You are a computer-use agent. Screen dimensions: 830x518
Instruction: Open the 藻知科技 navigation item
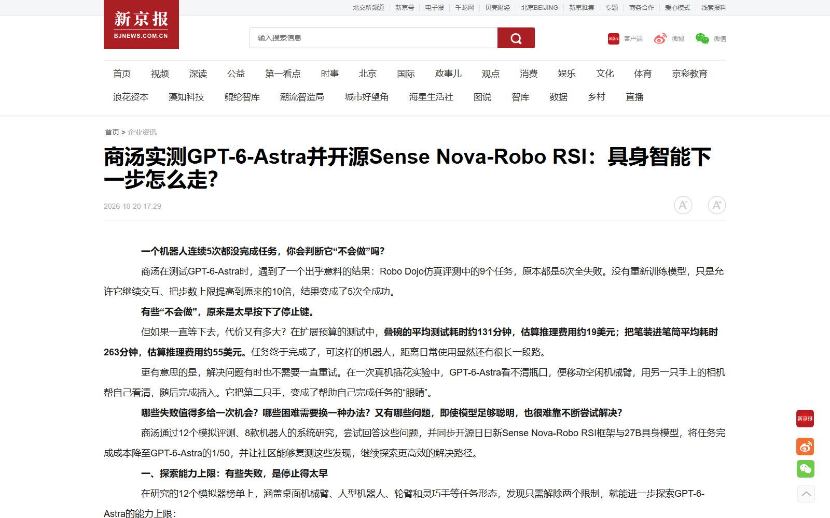pos(186,97)
